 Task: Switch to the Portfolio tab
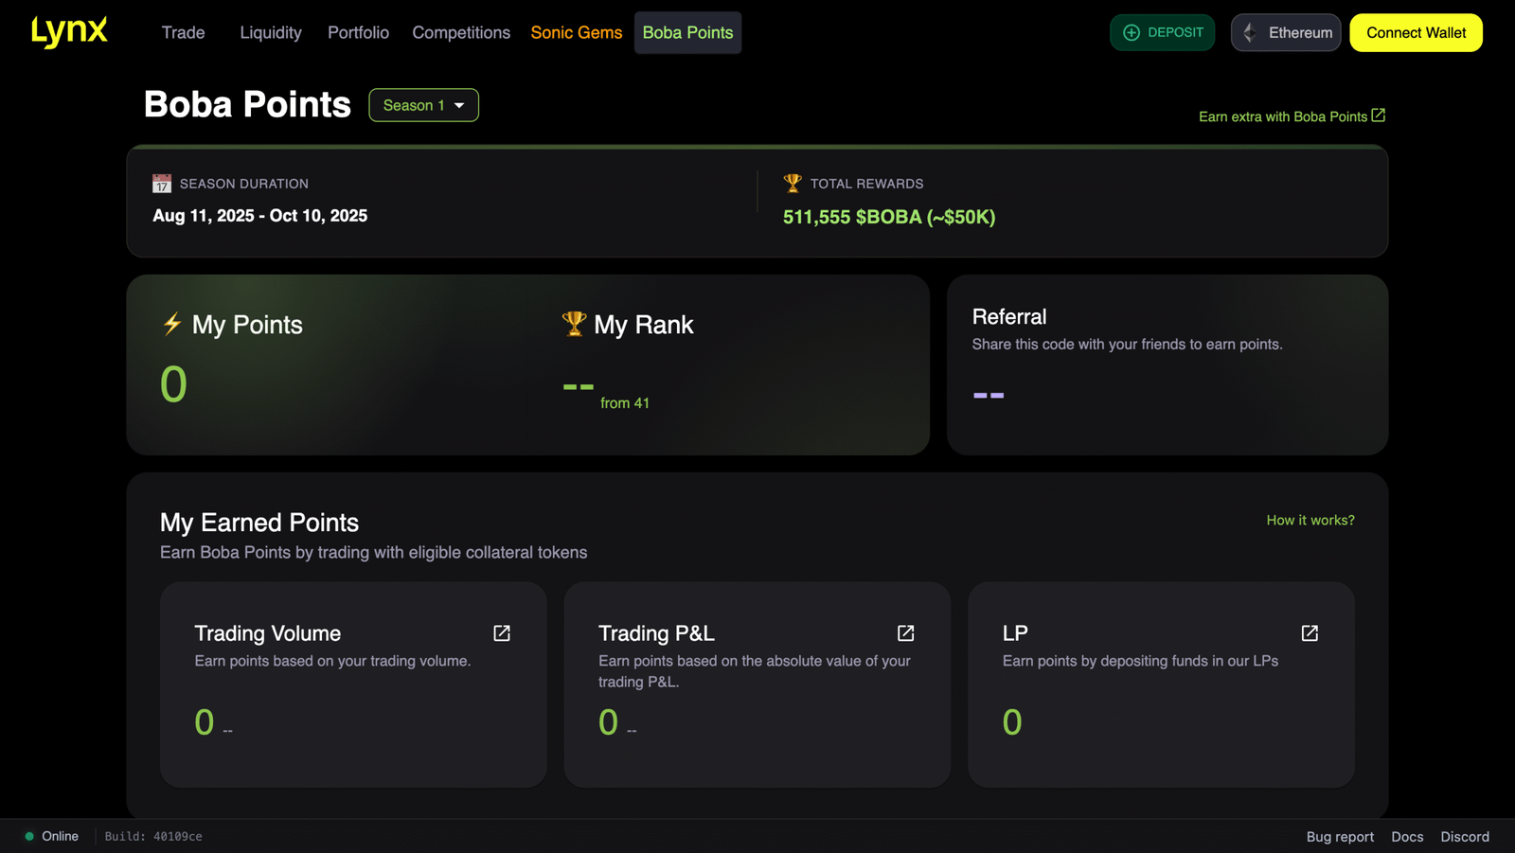358,32
